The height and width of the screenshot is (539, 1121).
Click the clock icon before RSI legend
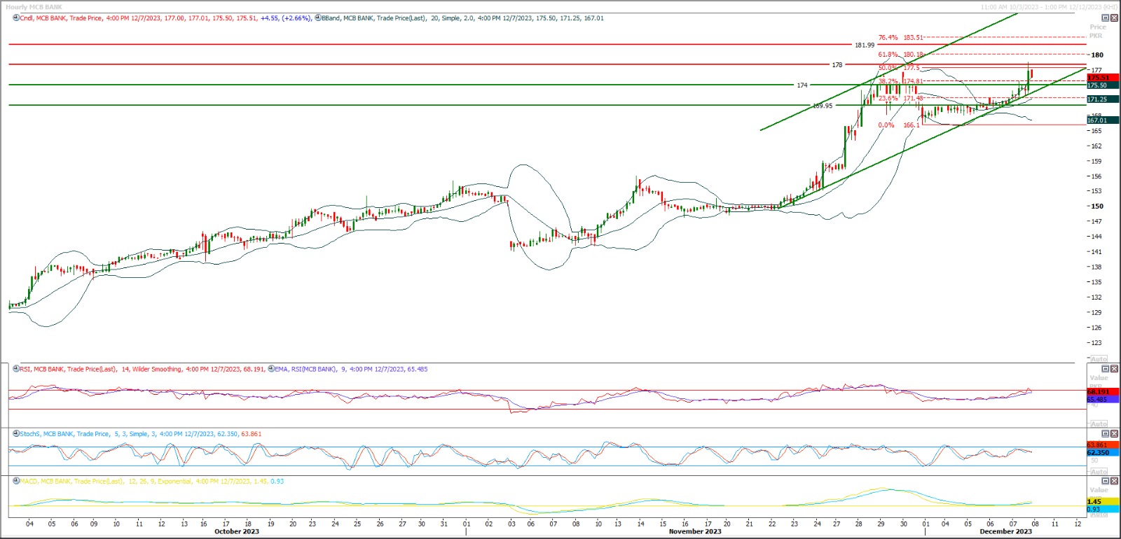15,369
